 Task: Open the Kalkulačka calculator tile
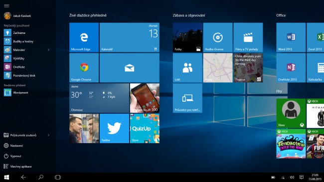tap(316, 68)
